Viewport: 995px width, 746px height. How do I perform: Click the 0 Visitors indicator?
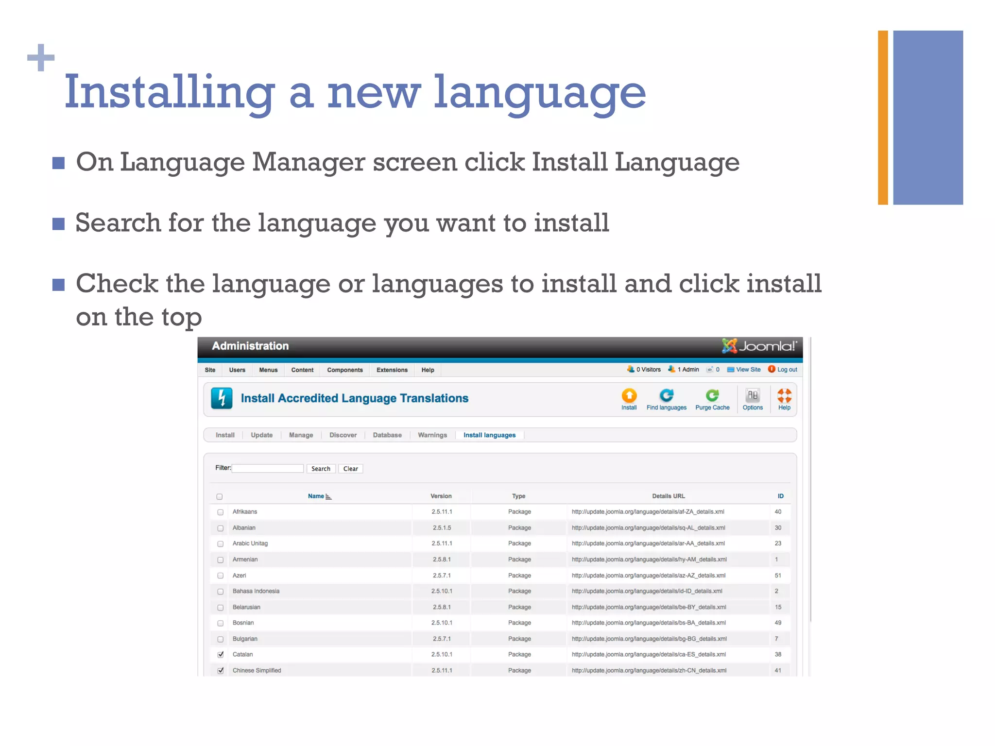pos(644,370)
